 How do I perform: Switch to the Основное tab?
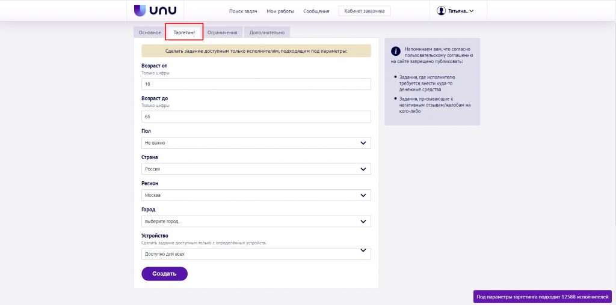(150, 32)
